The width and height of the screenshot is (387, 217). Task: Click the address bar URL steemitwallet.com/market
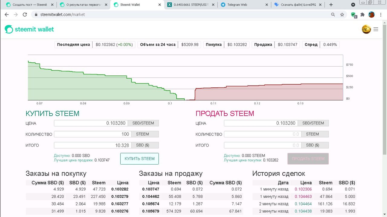coord(63,14)
